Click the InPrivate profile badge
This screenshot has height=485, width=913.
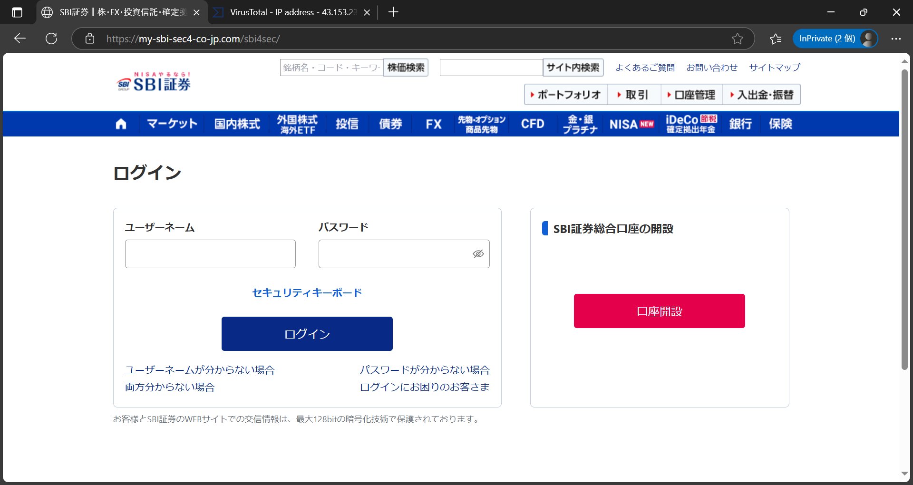point(835,39)
